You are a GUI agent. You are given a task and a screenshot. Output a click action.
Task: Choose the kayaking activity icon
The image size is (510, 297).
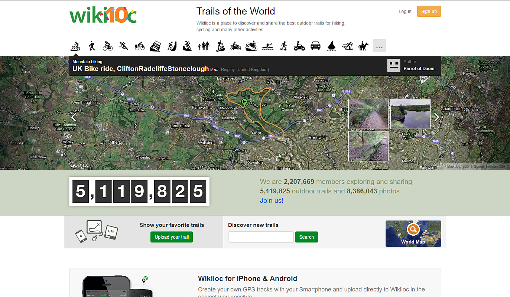(268, 46)
